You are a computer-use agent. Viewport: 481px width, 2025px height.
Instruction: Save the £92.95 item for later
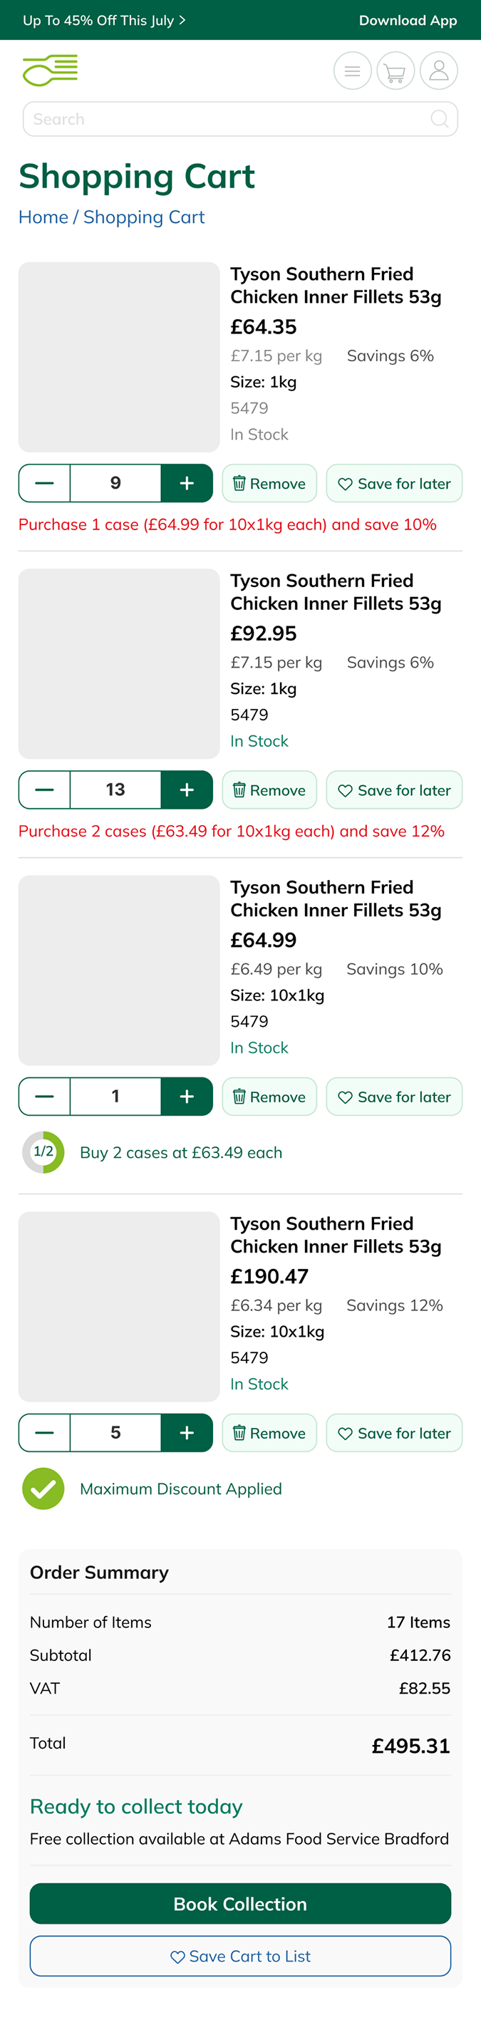(394, 790)
